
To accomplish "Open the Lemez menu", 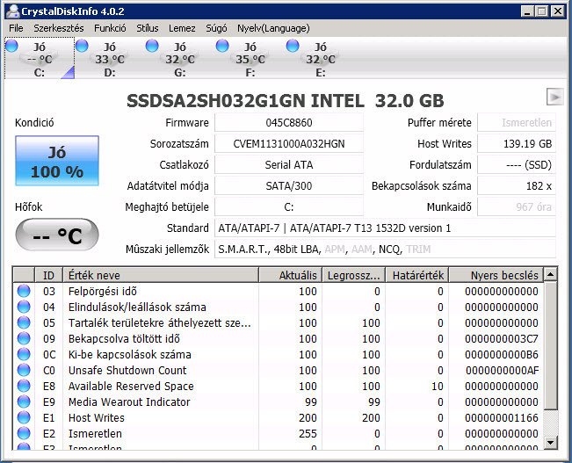I will [182, 28].
